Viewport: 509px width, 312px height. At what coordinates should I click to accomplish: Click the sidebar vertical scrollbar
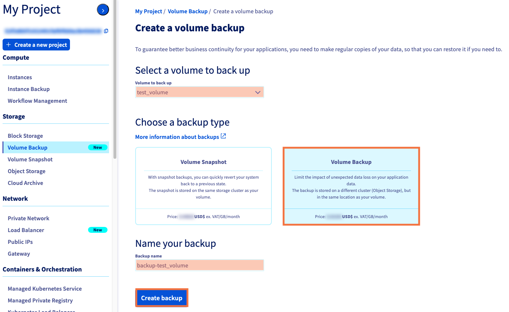point(115,79)
